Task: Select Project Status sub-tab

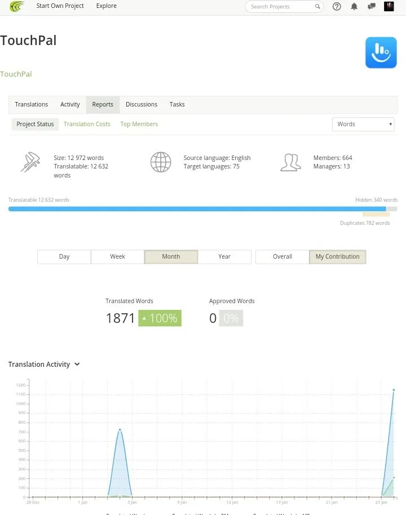Action: [35, 124]
